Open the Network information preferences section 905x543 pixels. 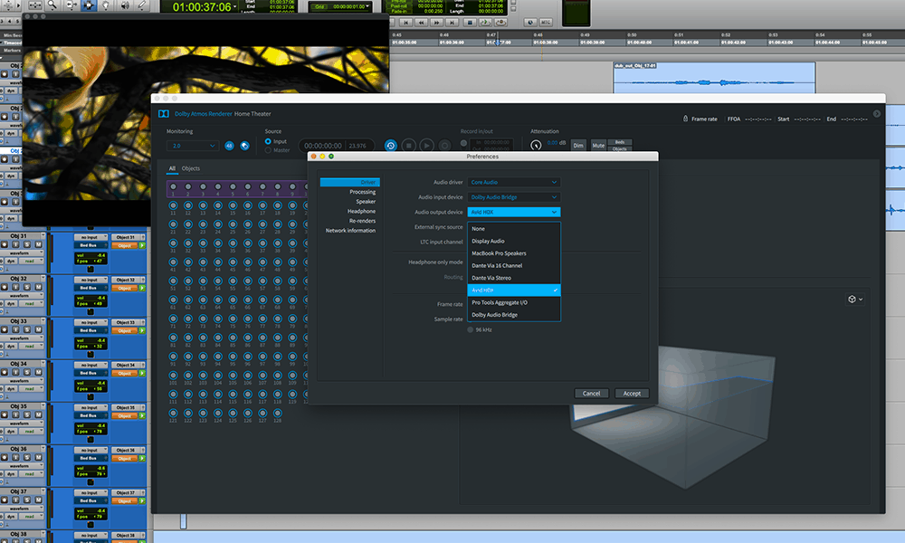[350, 230]
